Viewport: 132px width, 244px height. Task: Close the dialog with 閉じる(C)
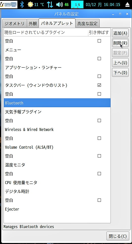click(x=118, y=236)
